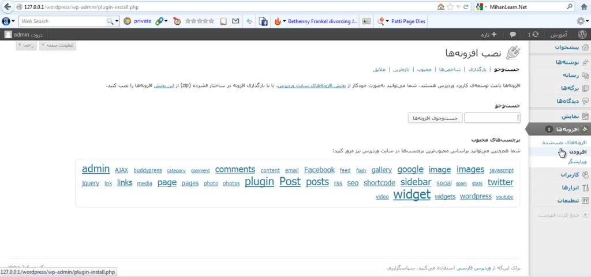The height and width of the screenshot is (277, 591).
Task: Open the Bethenny Frankel news headline link
Action: point(323,21)
